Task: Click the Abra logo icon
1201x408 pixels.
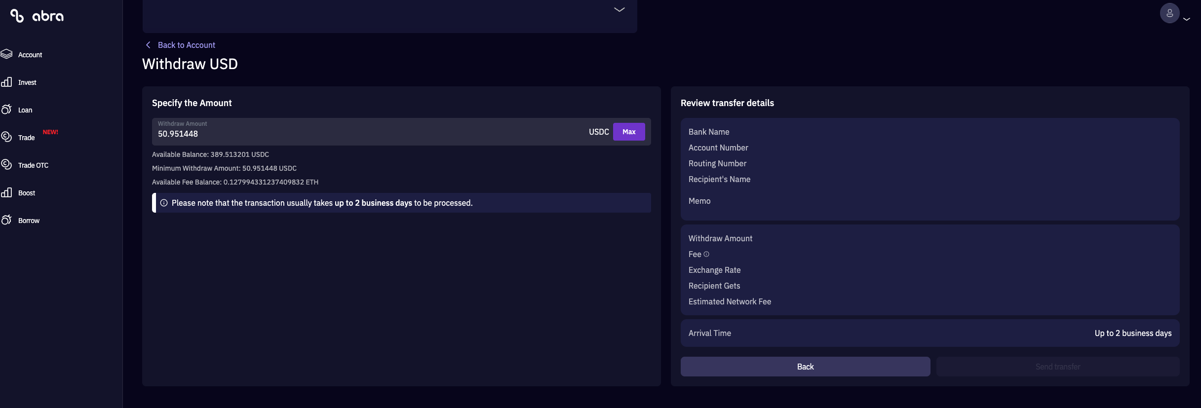Action: coord(17,16)
